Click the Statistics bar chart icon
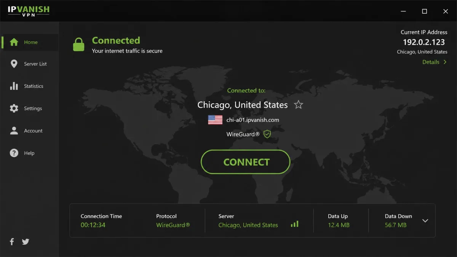The width and height of the screenshot is (457, 257). click(14, 86)
